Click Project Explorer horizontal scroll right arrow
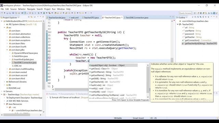 pos(41,115)
